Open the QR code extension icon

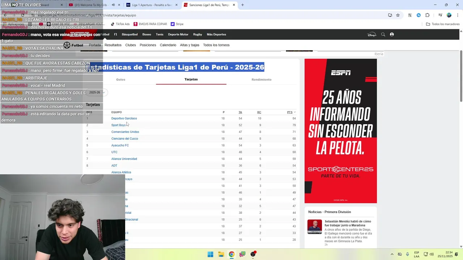click(410, 15)
